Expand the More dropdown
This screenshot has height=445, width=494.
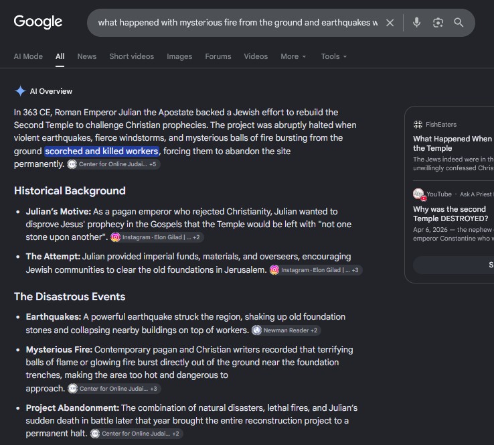click(x=293, y=56)
